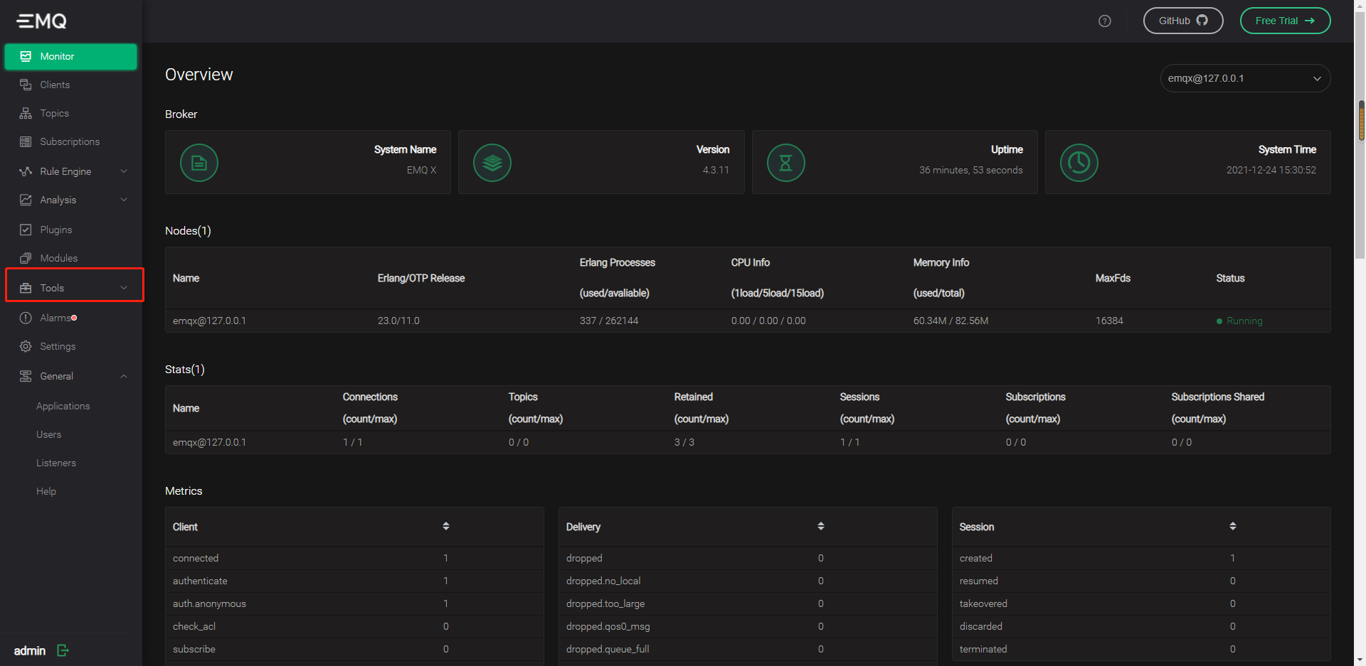Expand the Tools submenu chevron
Image resolution: width=1366 pixels, height=666 pixels.
[x=124, y=288]
